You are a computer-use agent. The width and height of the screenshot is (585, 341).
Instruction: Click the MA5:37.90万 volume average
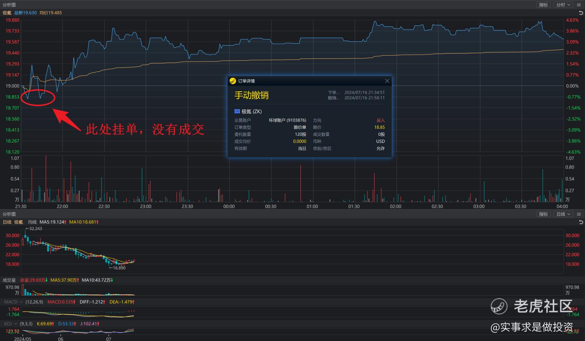(65, 280)
